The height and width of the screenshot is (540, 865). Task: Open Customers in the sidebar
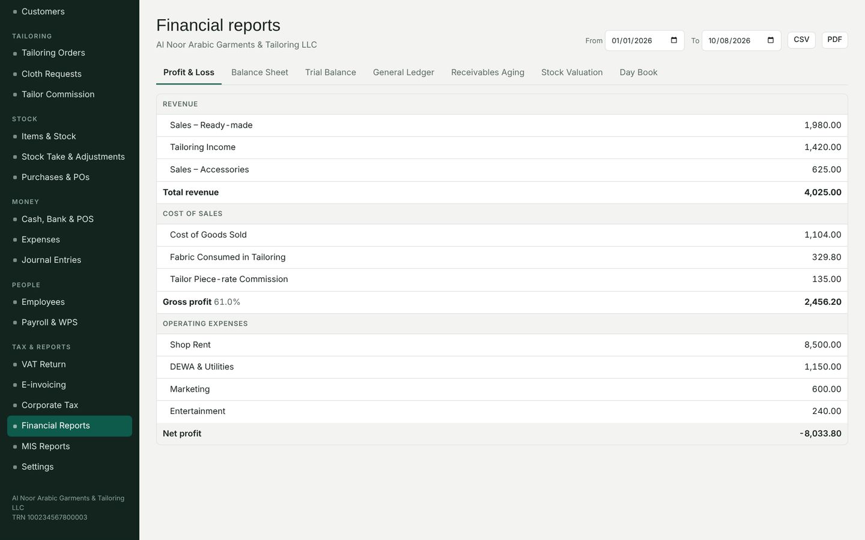click(70, 11)
